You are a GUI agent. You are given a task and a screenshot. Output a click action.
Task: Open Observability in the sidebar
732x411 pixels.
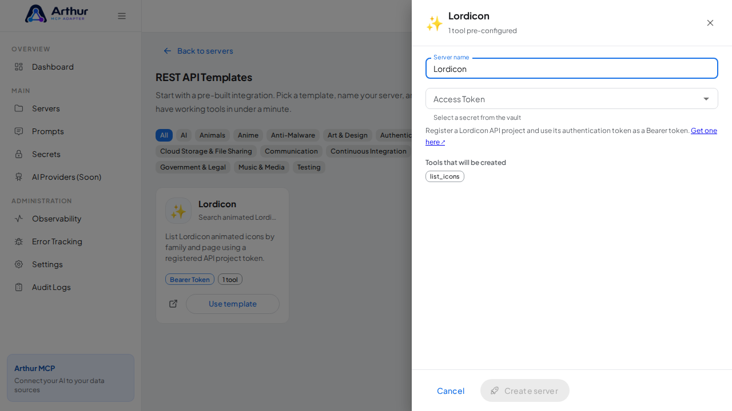click(71, 219)
